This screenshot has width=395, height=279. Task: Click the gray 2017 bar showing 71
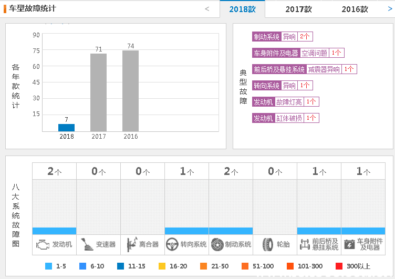pyautogui.click(x=98, y=92)
